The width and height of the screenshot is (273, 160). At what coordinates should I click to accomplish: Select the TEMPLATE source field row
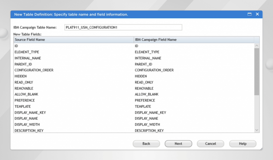(x=23, y=106)
